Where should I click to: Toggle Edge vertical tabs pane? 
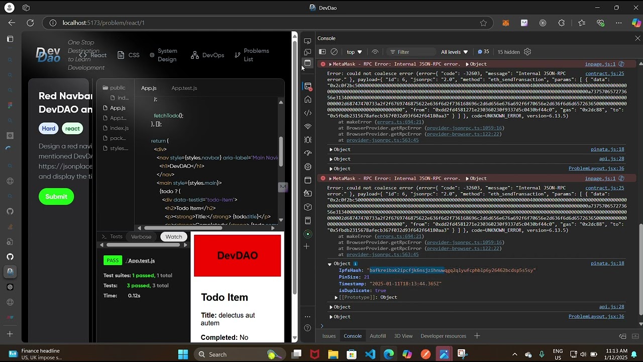point(10,39)
